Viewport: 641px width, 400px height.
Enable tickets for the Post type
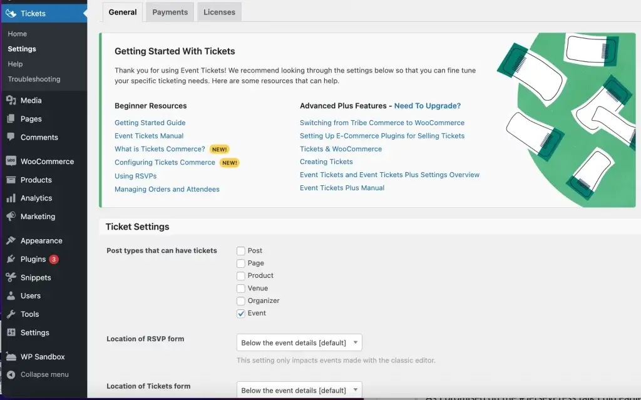click(x=241, y=251)
